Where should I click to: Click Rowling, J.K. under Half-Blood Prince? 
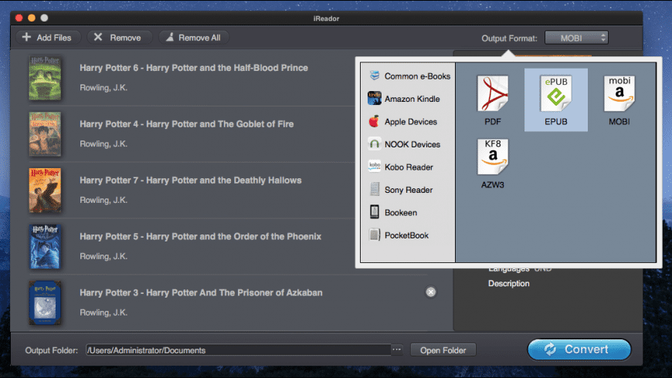pos(104,88)
